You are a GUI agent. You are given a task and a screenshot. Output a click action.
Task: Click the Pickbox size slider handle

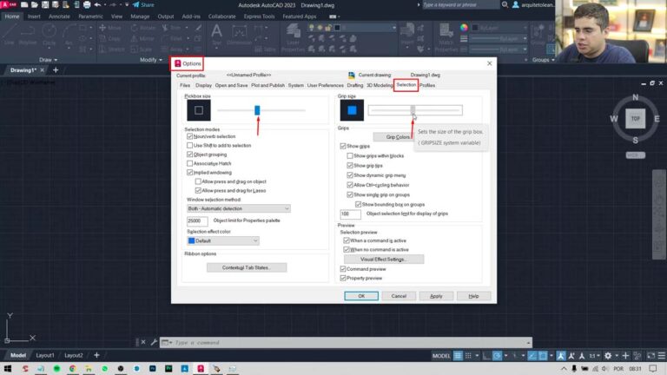(257, 110)
